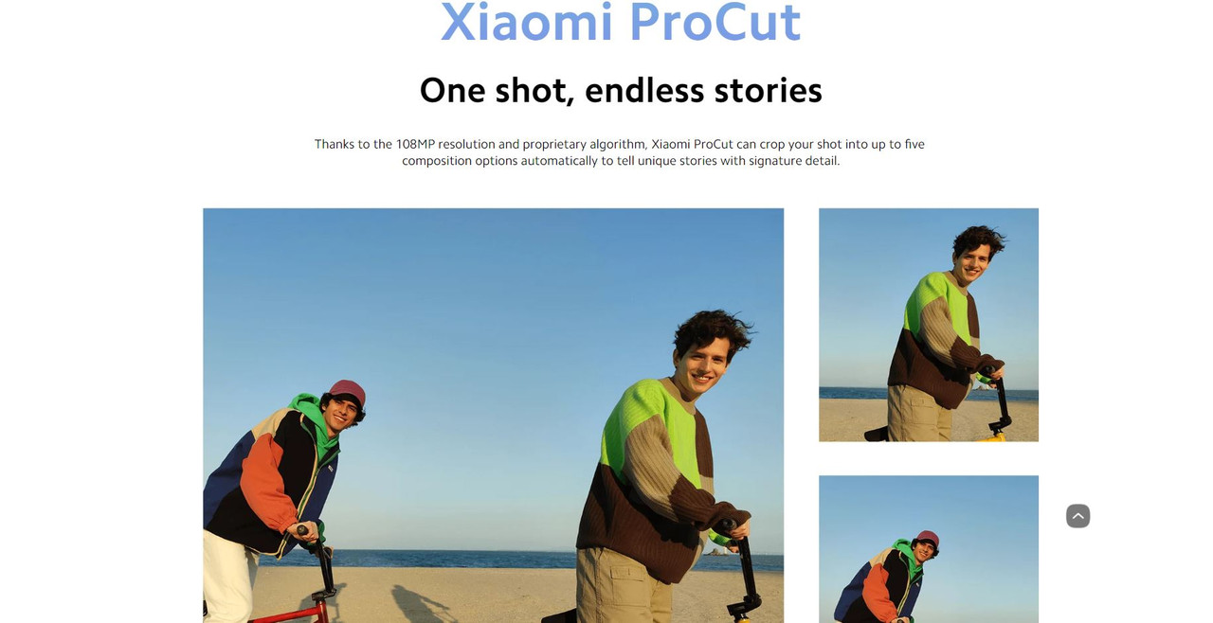Click the red cap of the man in the large photo
Viewport: 1213px width, 623px height.
[x=348, y=392]
